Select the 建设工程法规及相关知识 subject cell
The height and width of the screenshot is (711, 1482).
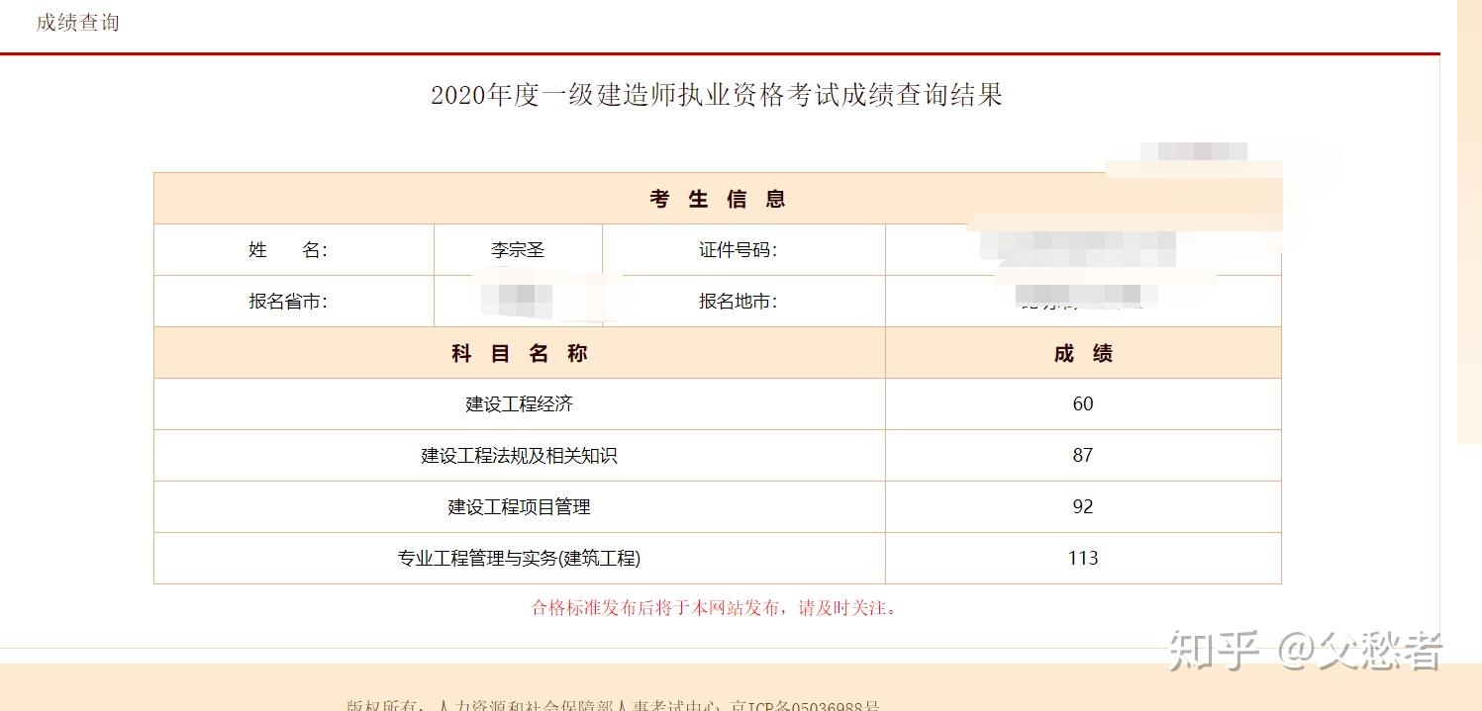click(x=518, y=455)
